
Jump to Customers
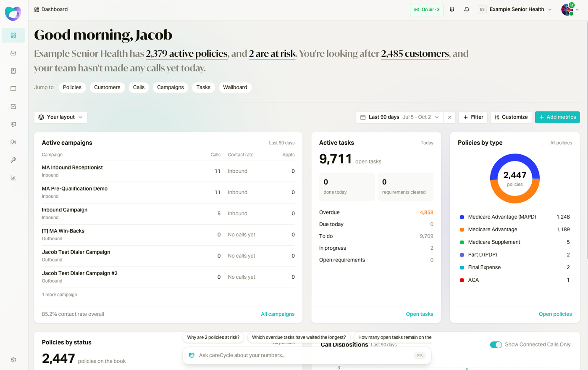(x=107, y=87)
